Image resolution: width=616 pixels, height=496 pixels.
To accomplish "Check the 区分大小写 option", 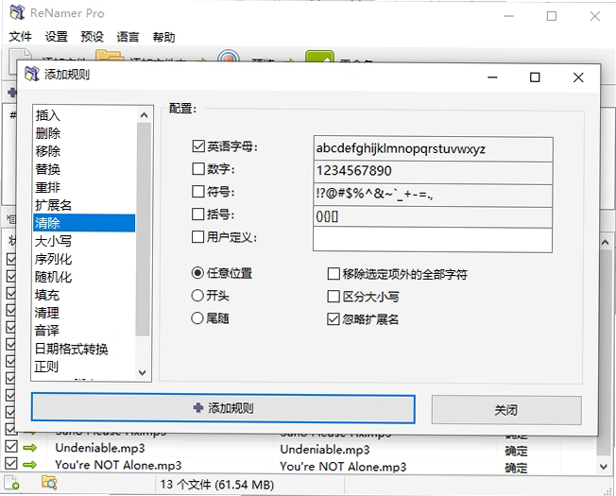I will click(x=334, y=297).
